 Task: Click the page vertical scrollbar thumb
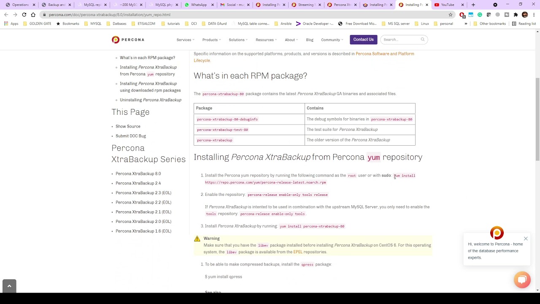(x=537, y=119)
